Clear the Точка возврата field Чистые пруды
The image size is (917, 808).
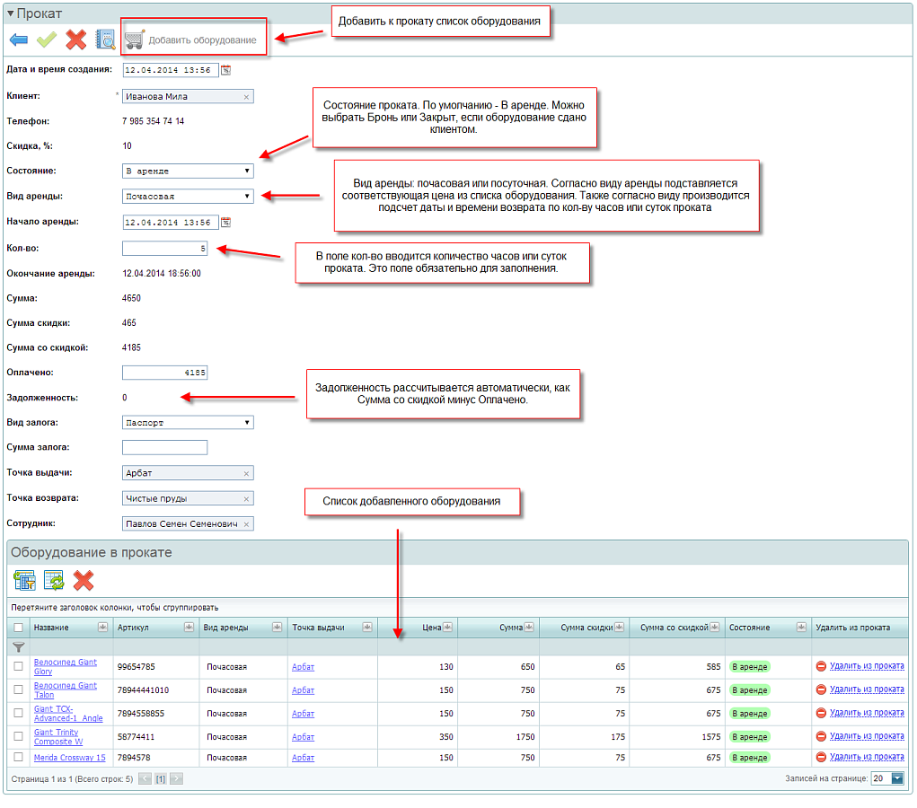tap(246, 499)
